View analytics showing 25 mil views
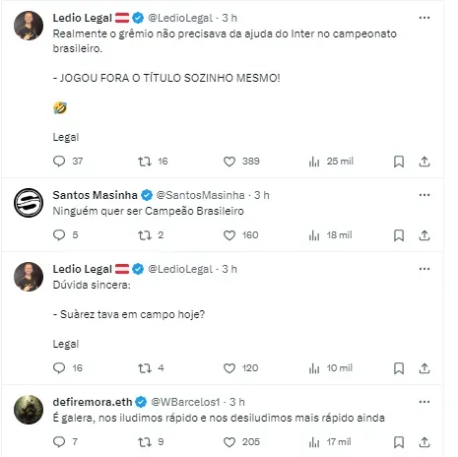This screenshot has height=457, width=458. pyautogui.click(x=331, y=162)
